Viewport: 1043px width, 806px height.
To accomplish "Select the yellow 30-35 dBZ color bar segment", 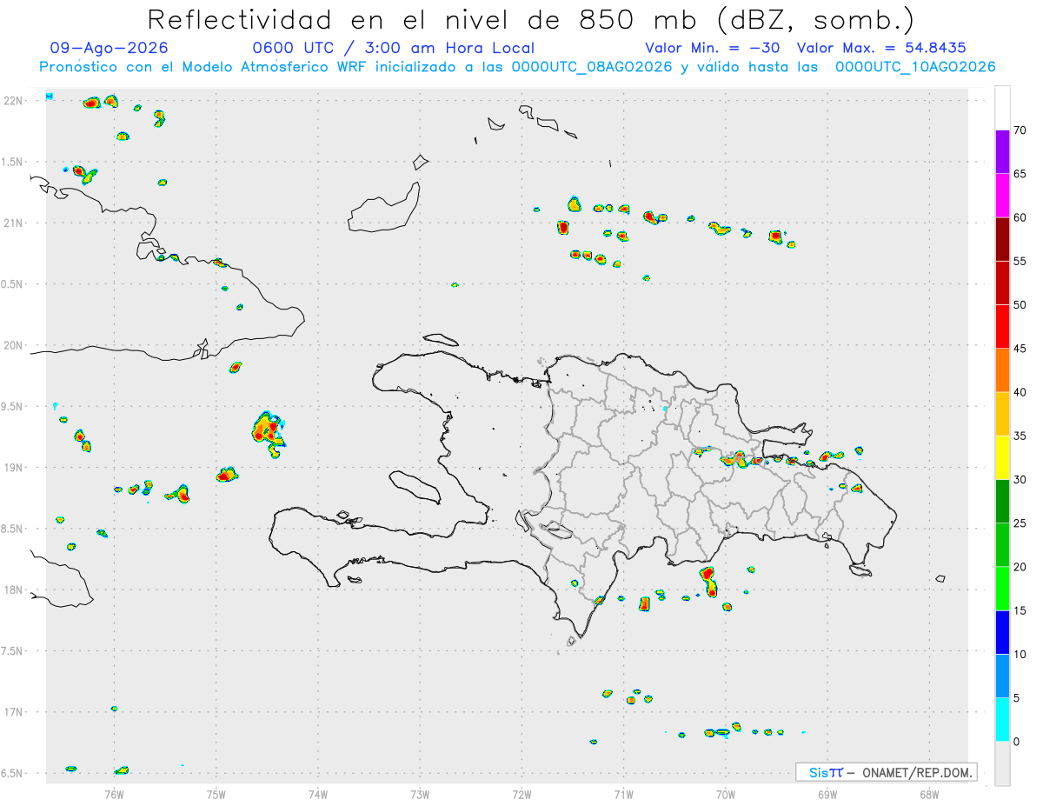I will coord(1002,457).
